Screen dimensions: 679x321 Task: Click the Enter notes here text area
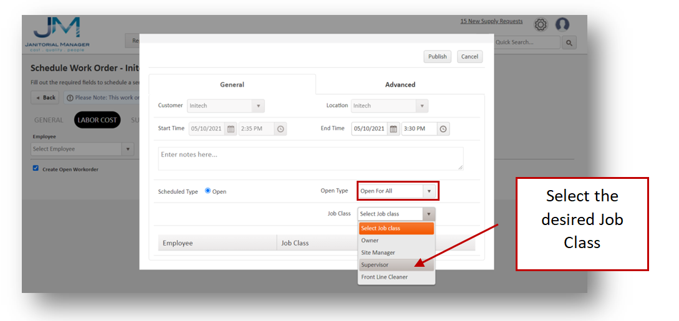coord(311,158)
